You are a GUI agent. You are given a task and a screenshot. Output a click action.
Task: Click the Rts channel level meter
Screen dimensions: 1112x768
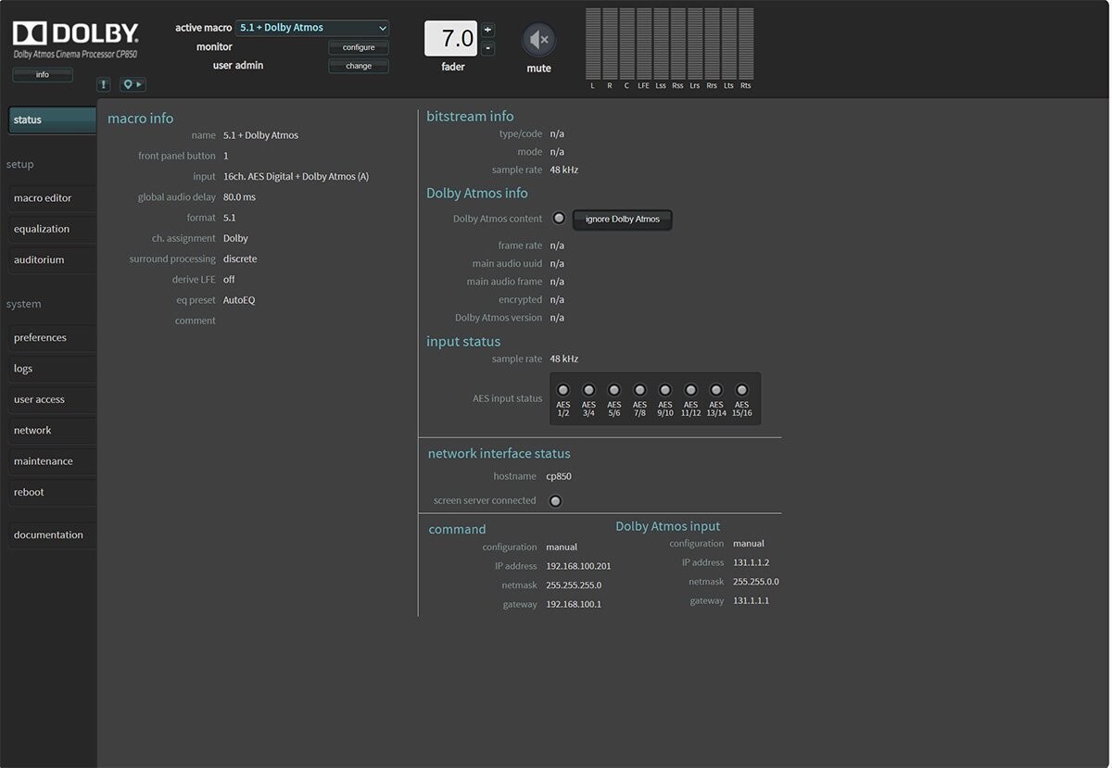point(746,44)
